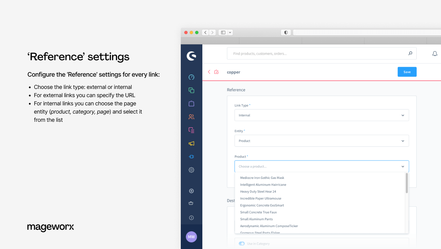Open the Marketing section in the sidebar
Screen dimensions: 441x249
[x=191, y=143]
